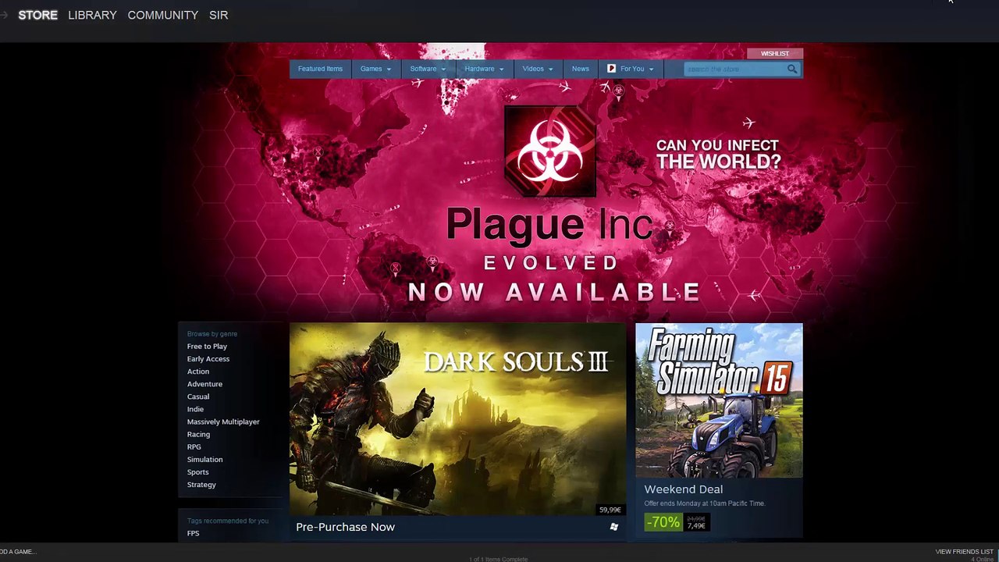Image resolution: width=999 pixels, height=562 pixels.
Task: Click the WISHLIST button
Action: [775, 54]
